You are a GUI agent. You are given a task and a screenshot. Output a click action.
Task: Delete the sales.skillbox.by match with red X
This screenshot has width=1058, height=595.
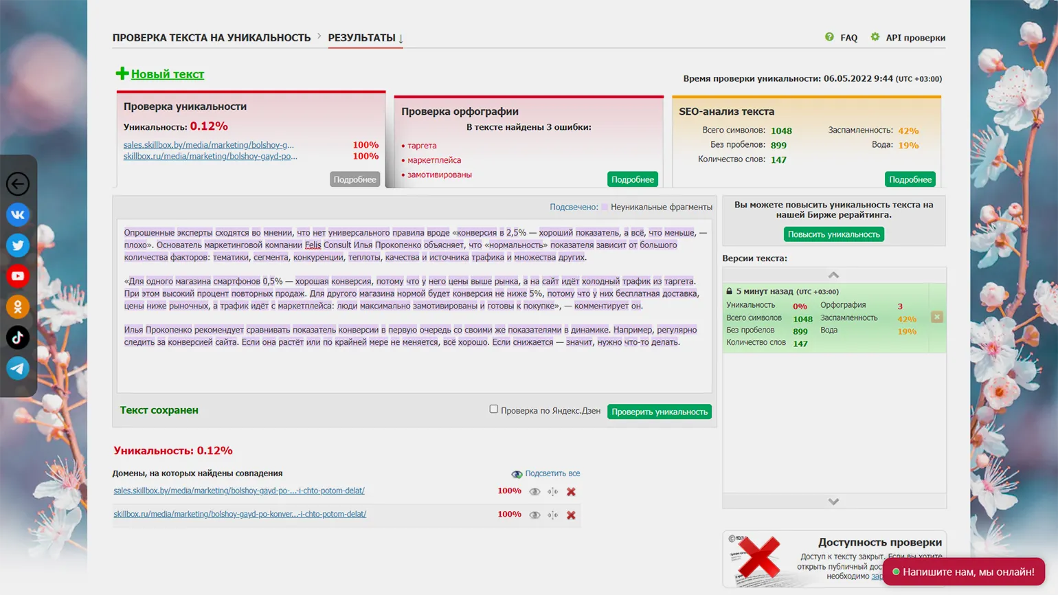pyautogui.click(x=571, y=492)
